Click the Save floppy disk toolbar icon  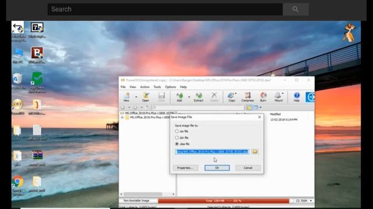coord(161,97)
